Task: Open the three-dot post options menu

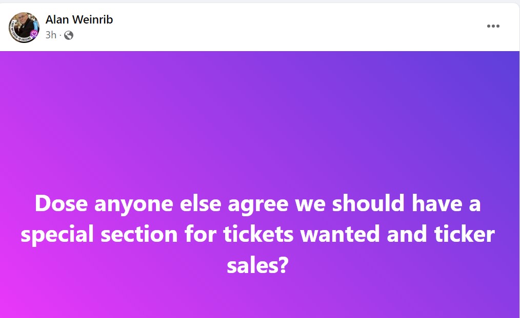Action: click(x=493, y=26)
